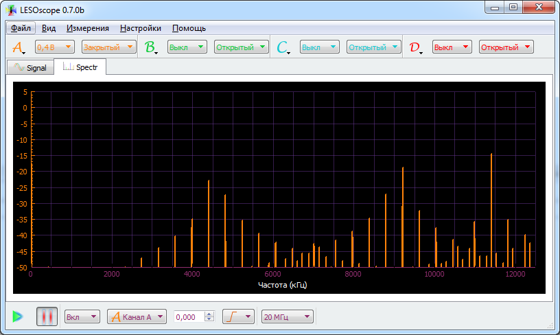This screenshot has width=560, height=335.
Task: Open trigger mode dropdown Вкл
Action: [x=82, y=316]
